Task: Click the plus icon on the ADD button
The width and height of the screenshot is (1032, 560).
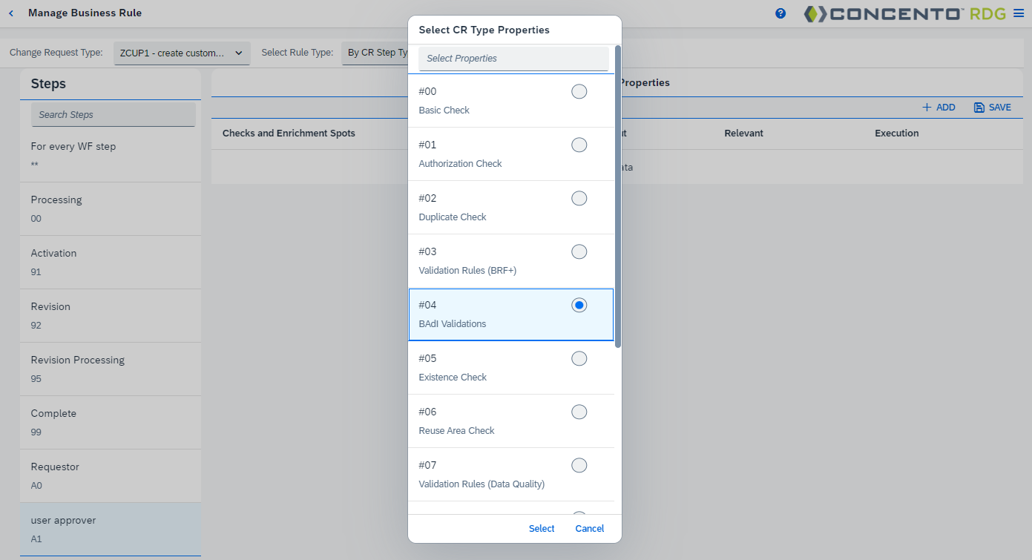Action: 927,107
